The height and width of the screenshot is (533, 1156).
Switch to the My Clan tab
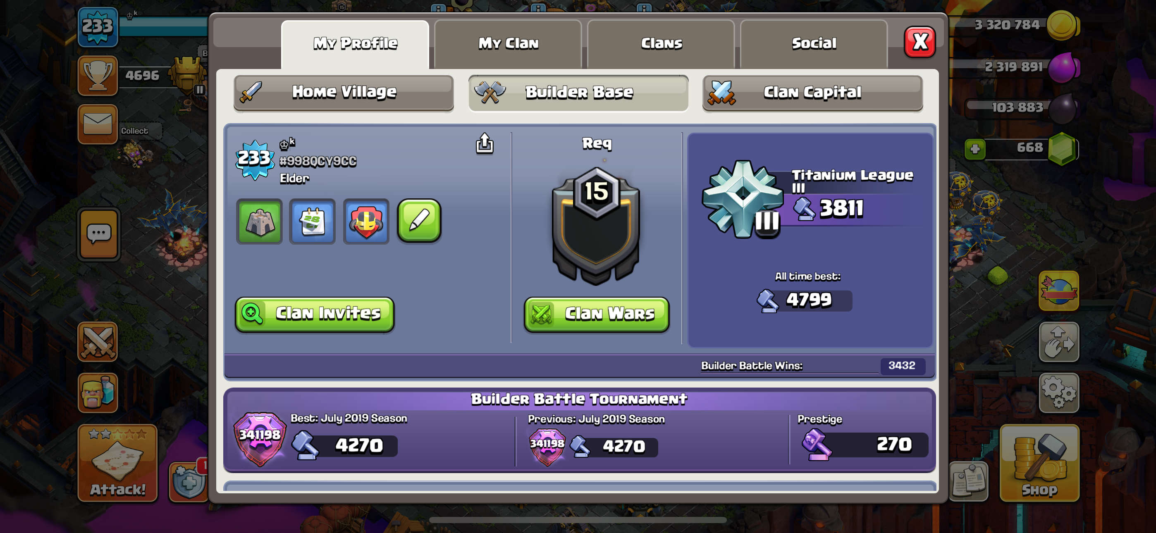[508, 43]
